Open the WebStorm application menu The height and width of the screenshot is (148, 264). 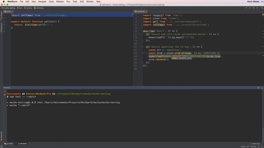click(12, 2)
